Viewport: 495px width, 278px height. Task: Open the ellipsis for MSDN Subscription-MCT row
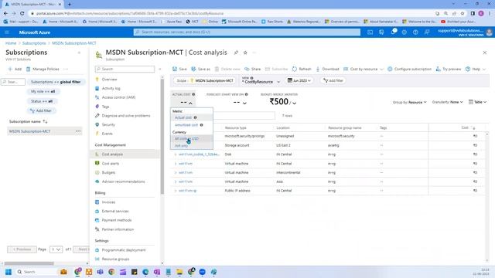[78, 131]
